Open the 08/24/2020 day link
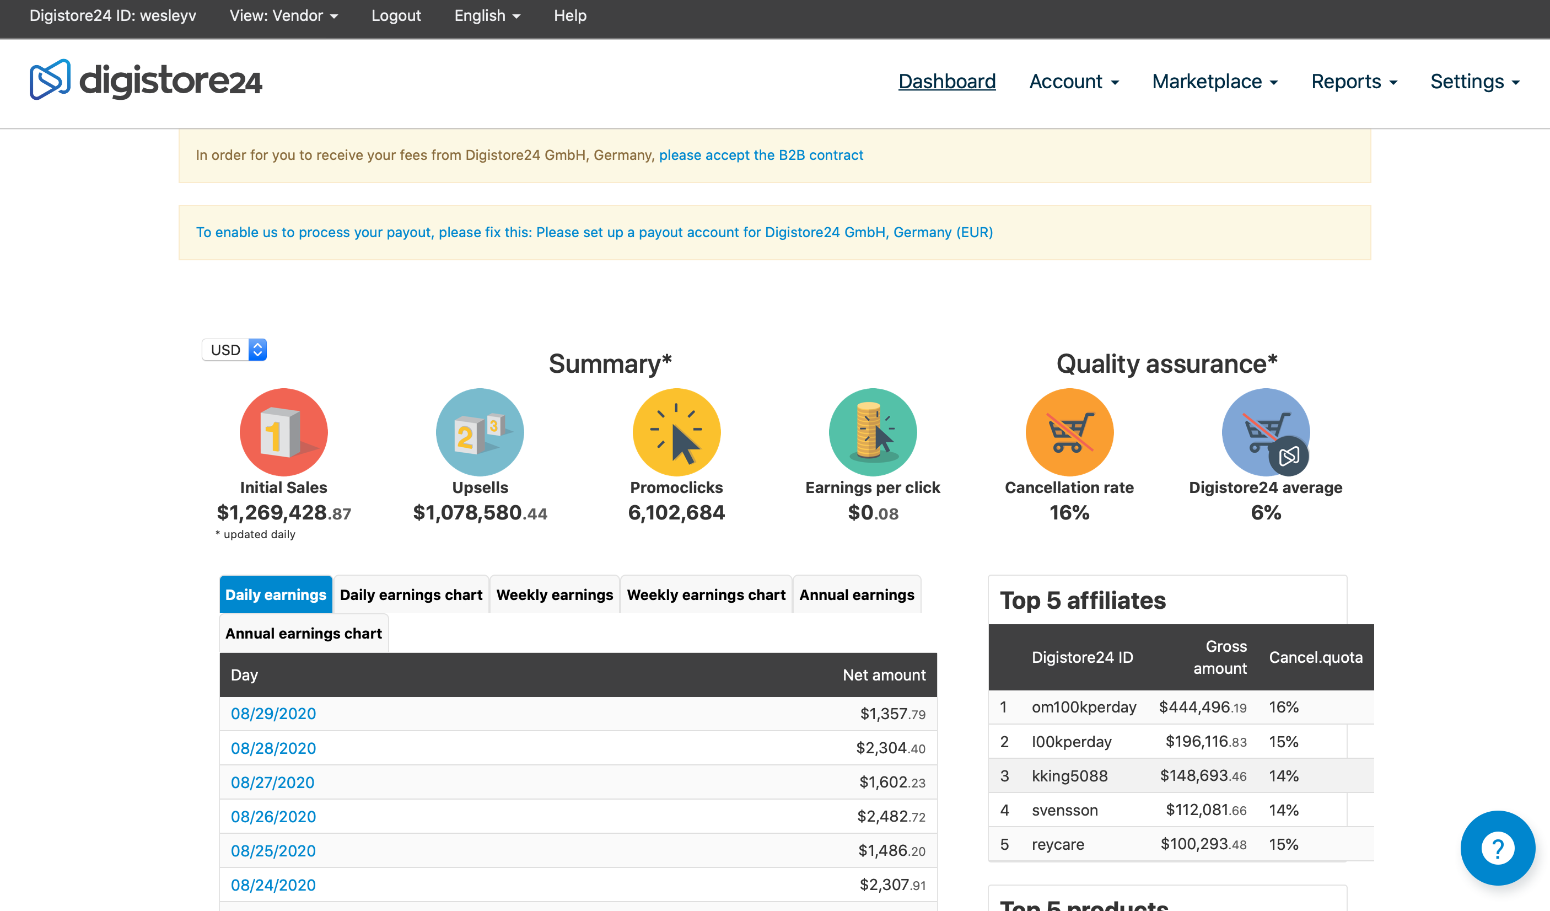 pos(273,885)
